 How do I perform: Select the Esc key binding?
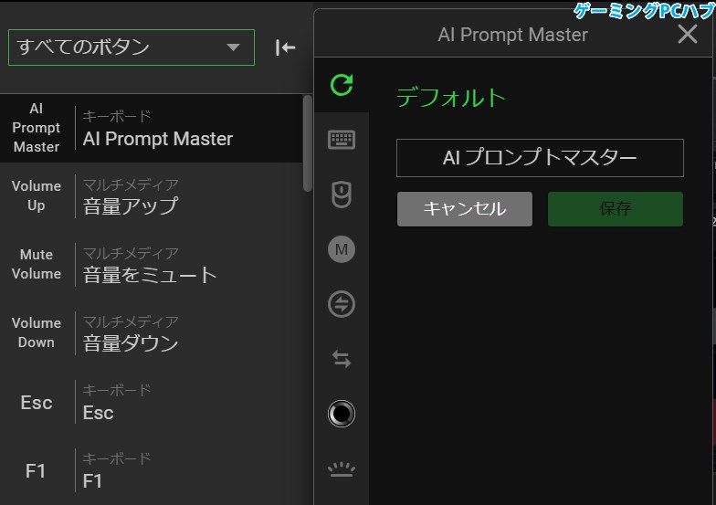155,403
